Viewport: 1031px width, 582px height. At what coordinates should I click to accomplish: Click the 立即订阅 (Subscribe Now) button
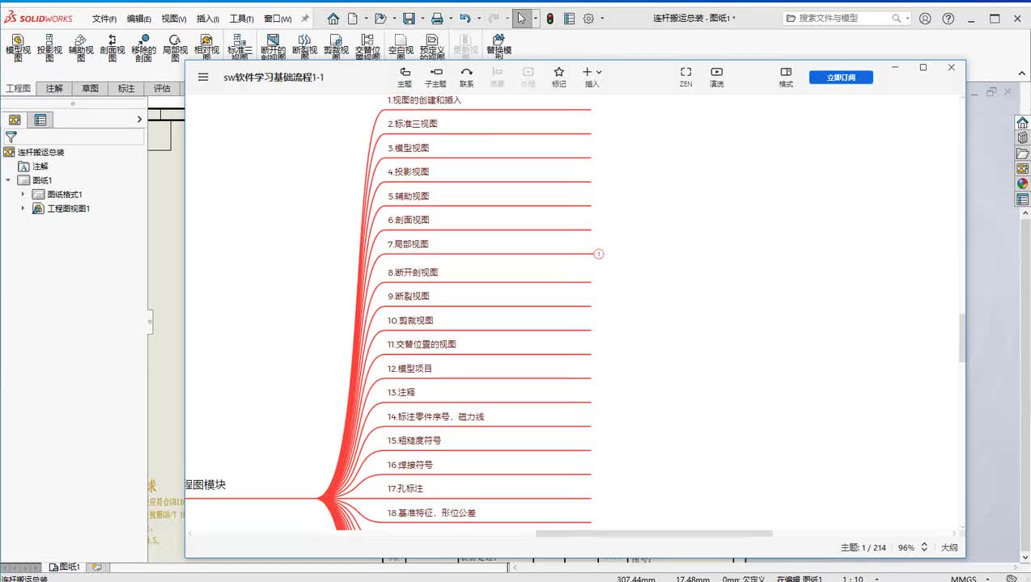tap(841, 78)
